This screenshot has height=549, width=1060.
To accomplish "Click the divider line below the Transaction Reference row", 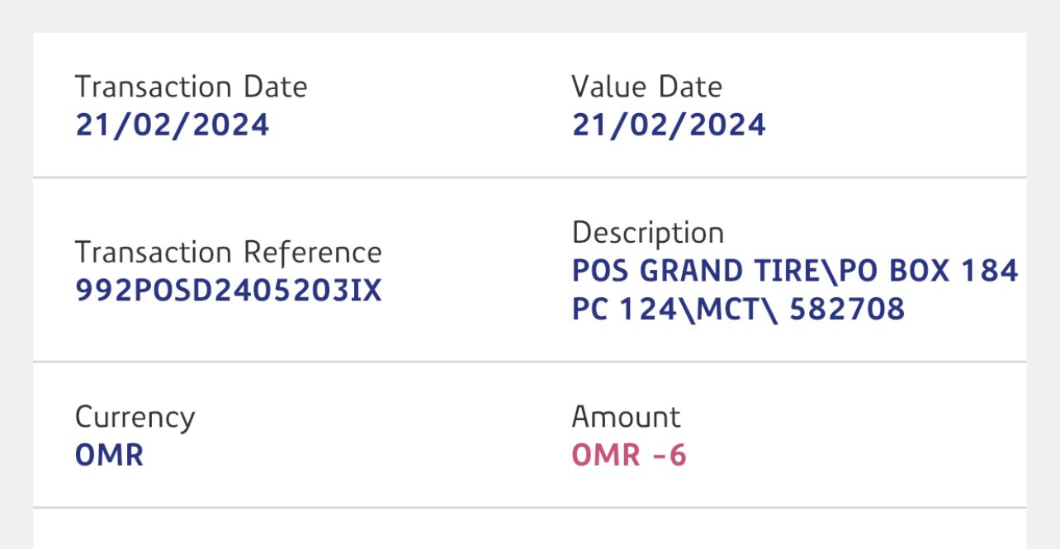I will coord(529,362).
